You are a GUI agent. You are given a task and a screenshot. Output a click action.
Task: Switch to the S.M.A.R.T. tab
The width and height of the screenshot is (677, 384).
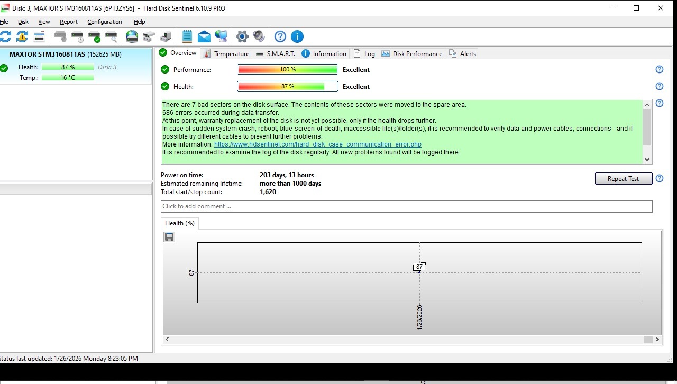tap(275, 53)
